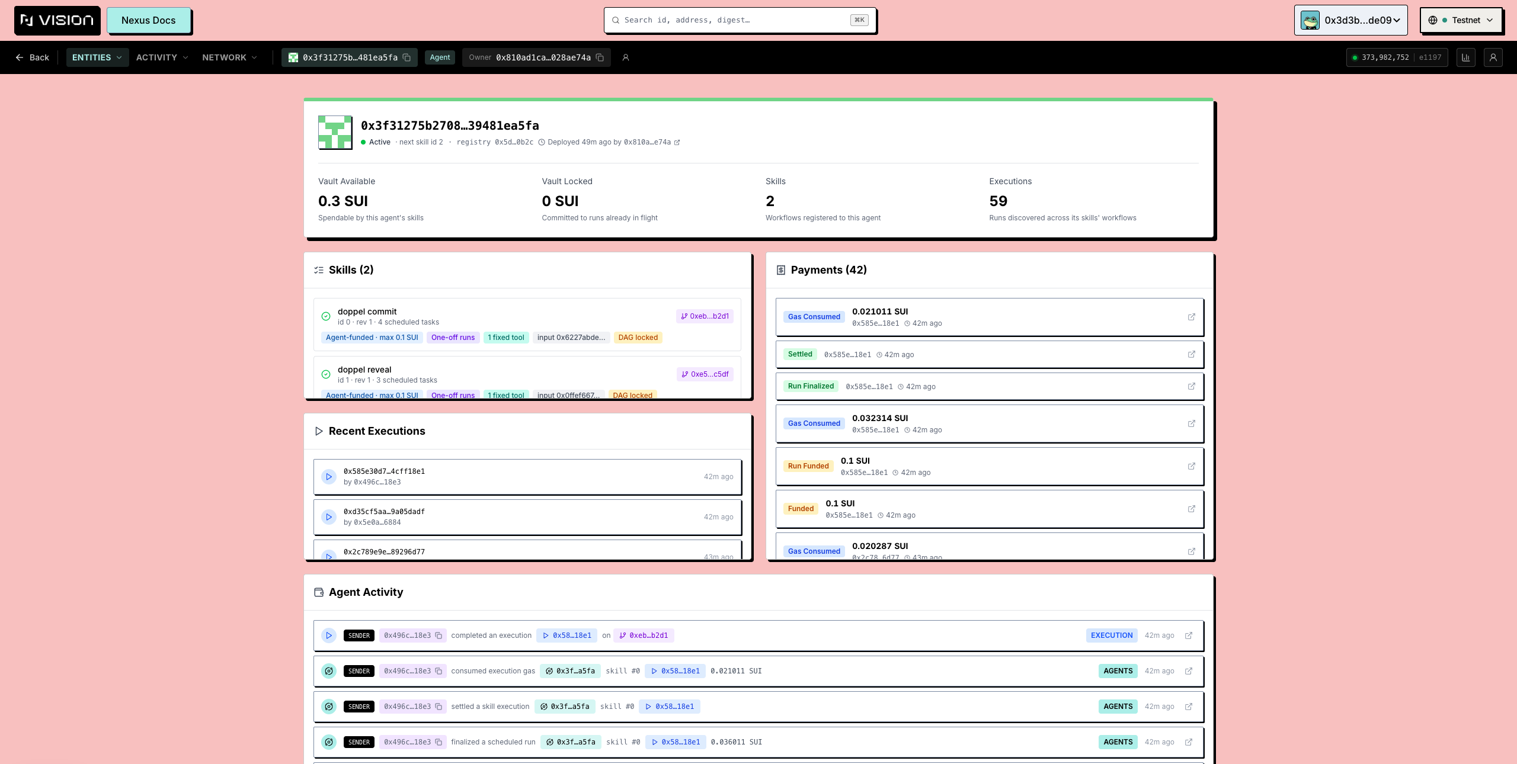Open external link of Run Funded payment
Viewport: 1517px width, 764px height.
pos(1191,466)
